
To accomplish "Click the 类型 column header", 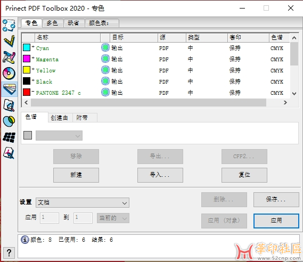I will click(x=207, y=37).
